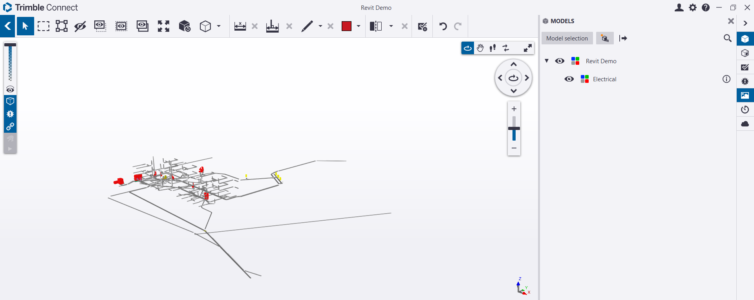Click the 3D cube view icon
Viewport: 754px width, 300px height.
click(205, 26)
